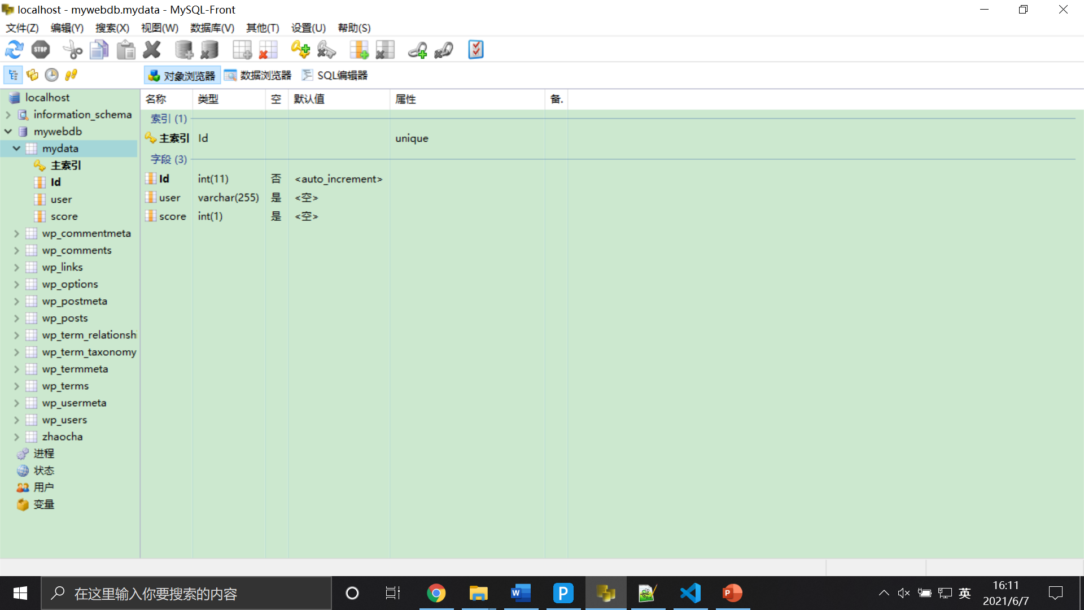Switch to SQL编辑器 tab
Image resolution: width=1084 pixels, height=610 pixels.
pyautogui.click(x=335, y=76)
